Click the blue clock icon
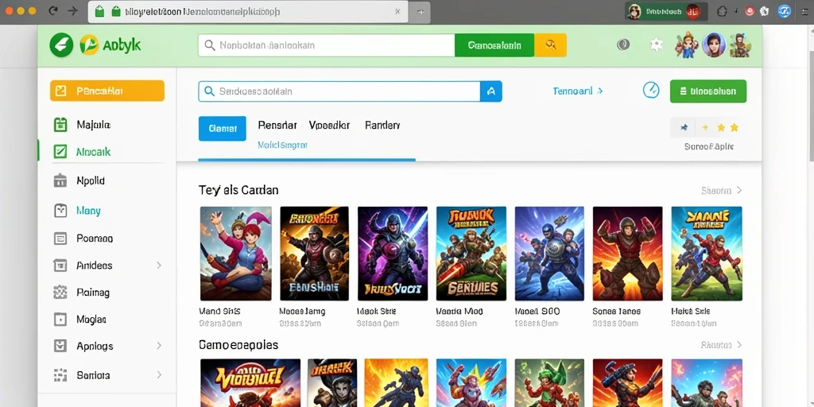The image size is (814, 407). click(x=651, y=91)
